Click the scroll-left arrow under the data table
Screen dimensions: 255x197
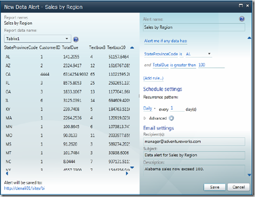point(7,173)
